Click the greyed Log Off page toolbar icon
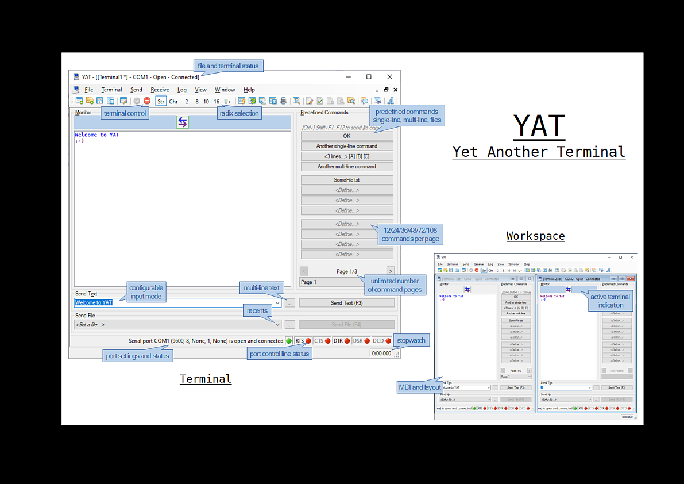 coord(331,101)
